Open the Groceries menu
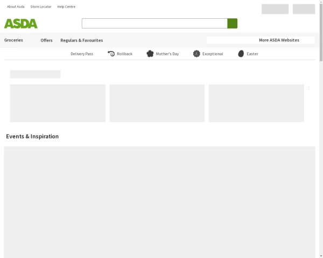Image resolution: width=323 pixels, height=258 pixels. [x=13, y=40]
